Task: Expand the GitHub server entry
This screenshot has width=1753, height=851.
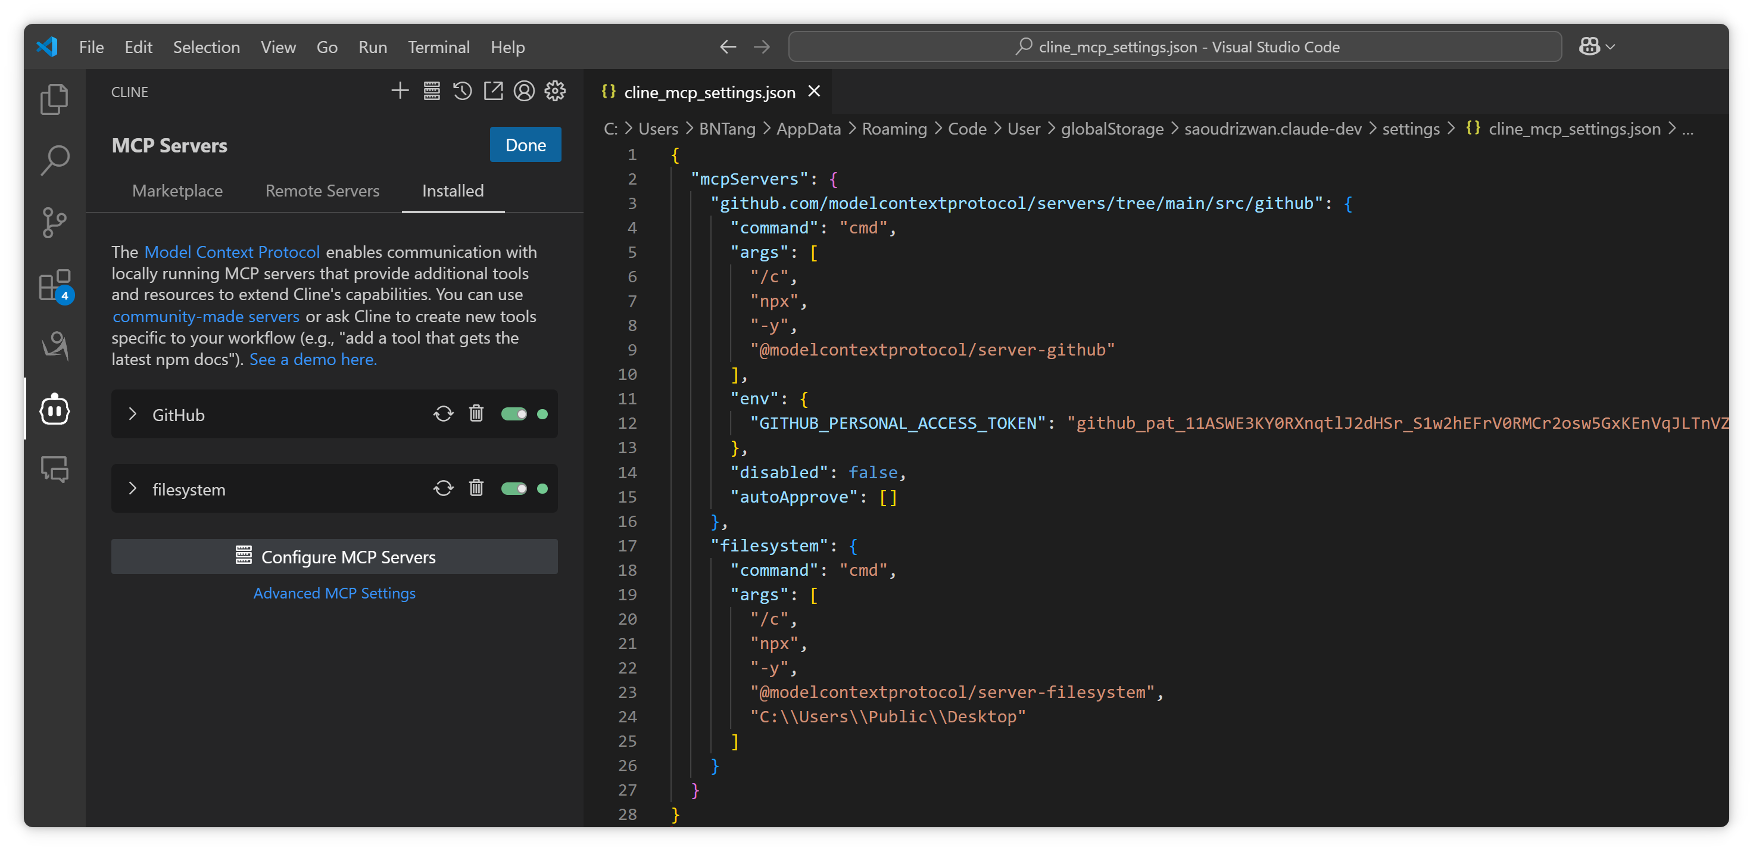Action: tap(133, 414)
